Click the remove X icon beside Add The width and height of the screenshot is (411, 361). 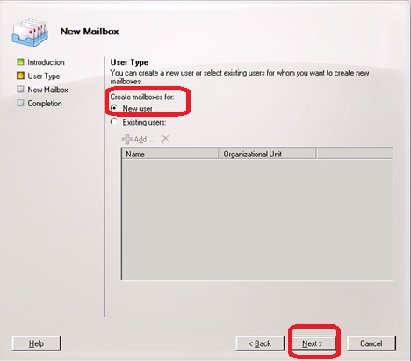coord(165,139)
